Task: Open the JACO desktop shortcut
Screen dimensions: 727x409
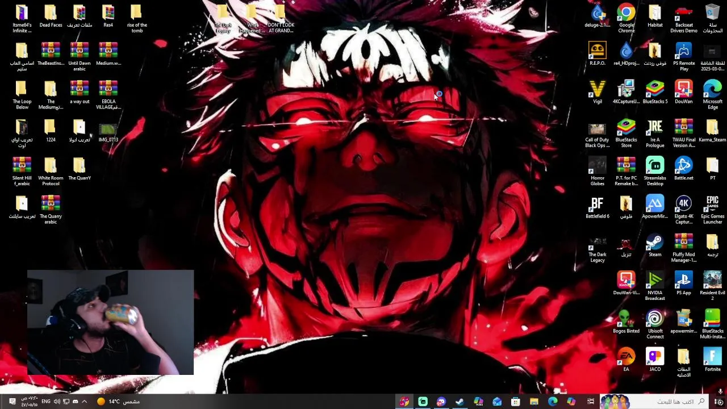Action: [x=655, y=361]
